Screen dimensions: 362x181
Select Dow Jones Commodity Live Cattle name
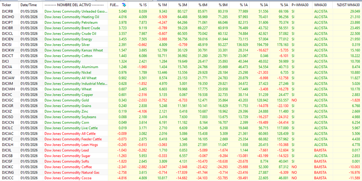(71, 128)
